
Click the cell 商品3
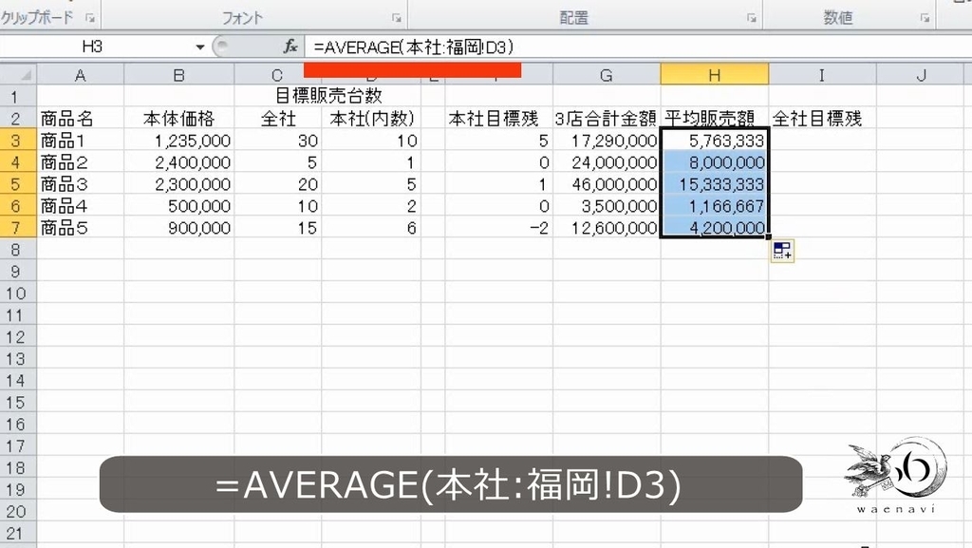(x=81, y=184)
